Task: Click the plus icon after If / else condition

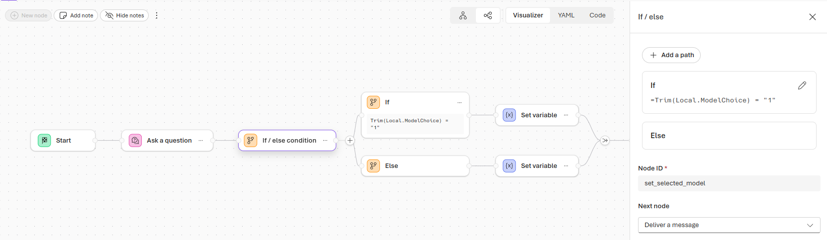Action: click(x=350, y=141)
